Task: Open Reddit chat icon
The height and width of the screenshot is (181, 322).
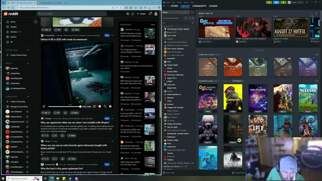Action: click(133, 14)
